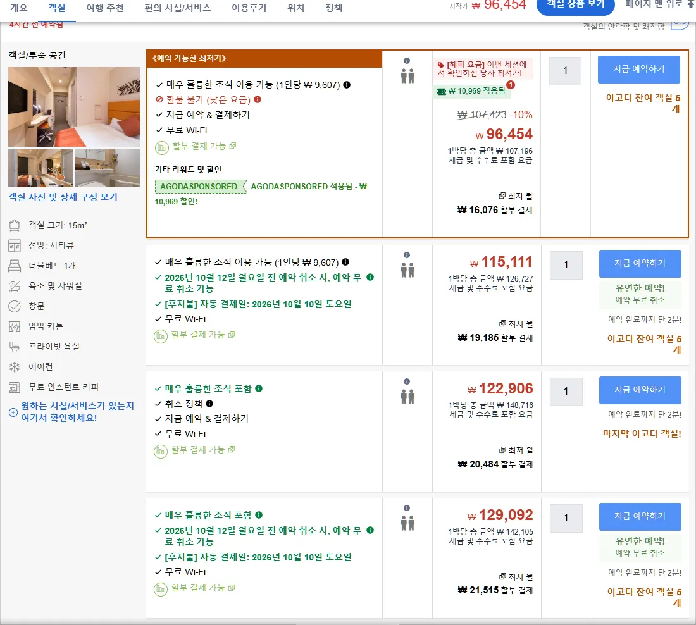
Task: Open the 편의 시설/서비스 tab
Action: pos(178,8)
